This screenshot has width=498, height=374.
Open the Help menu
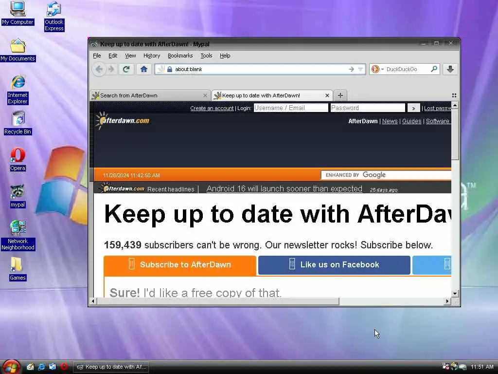(225, 56)
